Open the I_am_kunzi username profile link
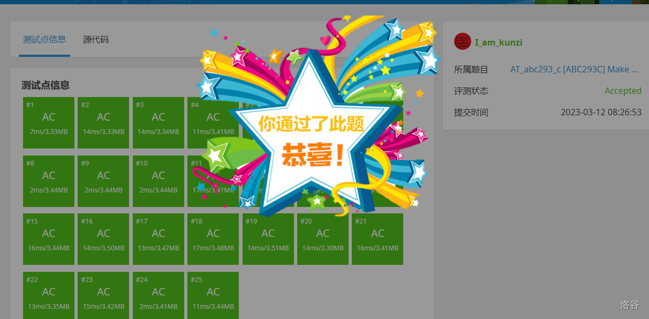Image resolution: width=649 pixels, height=319 pixels. click(499, 42)
